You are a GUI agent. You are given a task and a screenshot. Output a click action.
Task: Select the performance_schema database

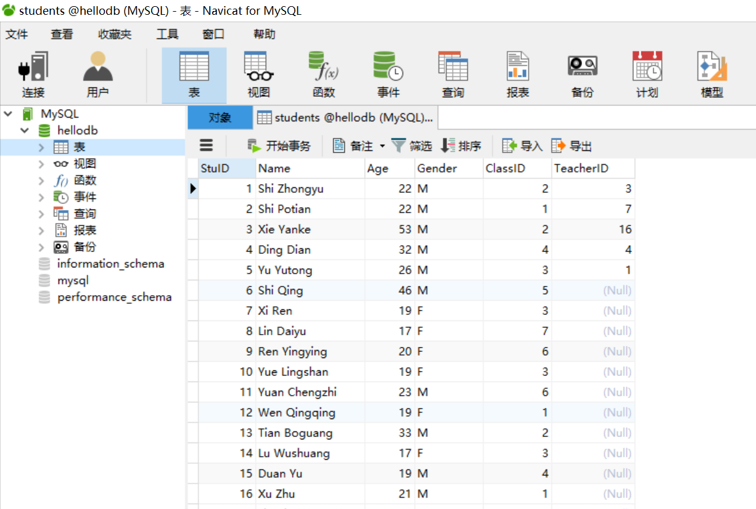point(114,297)
